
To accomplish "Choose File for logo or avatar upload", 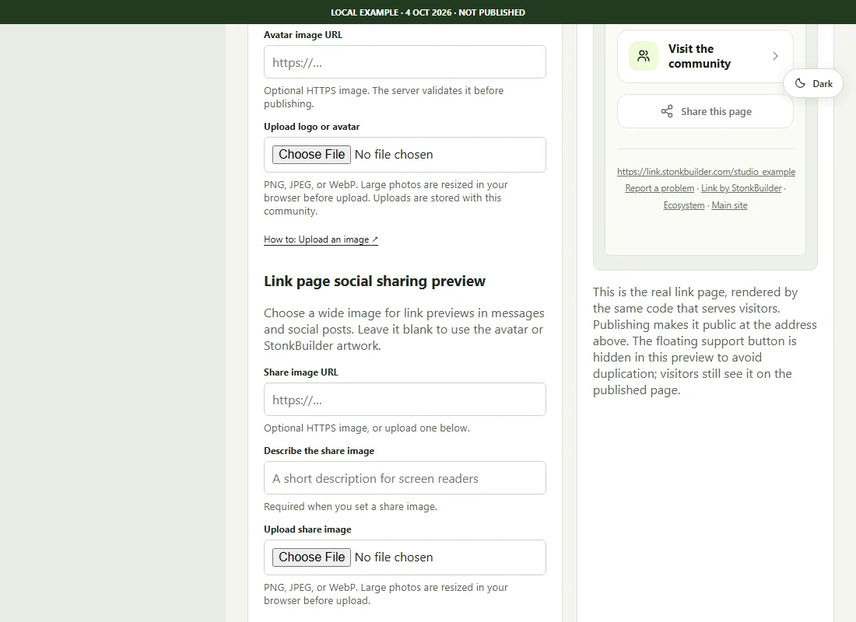I will click(x=312, y=155).
